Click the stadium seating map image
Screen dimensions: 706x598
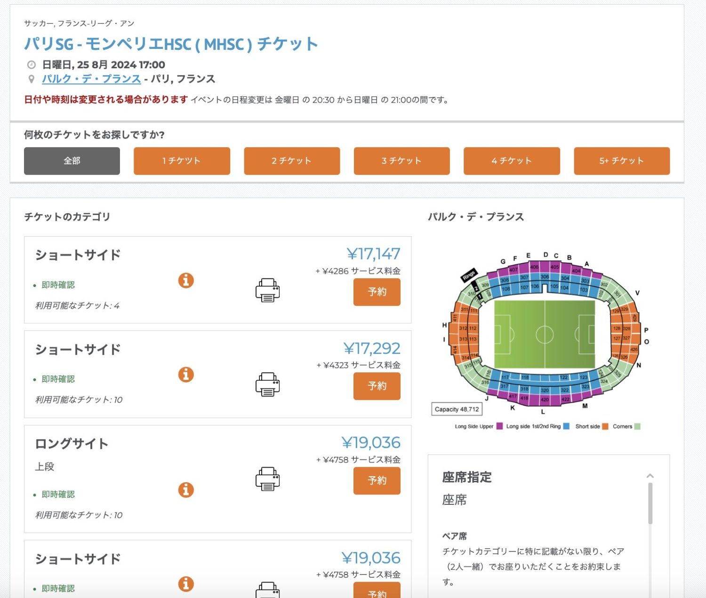545,334
